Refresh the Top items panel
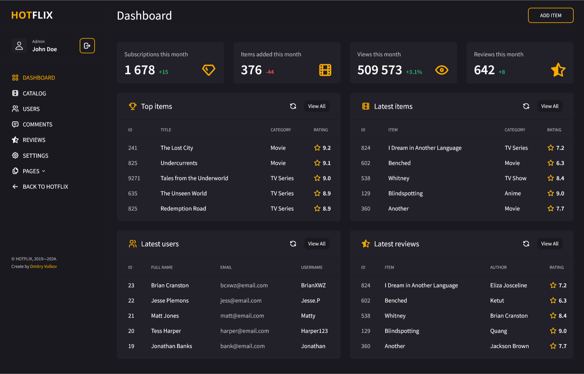This screenshot has width=584, height=374. (x=293, y=106)
